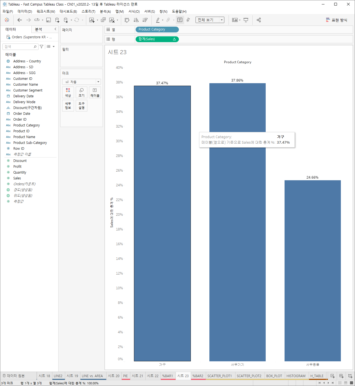The image size is (355, 386).
Task: Open the sheet sorter view icon
Action: point(340,383)
